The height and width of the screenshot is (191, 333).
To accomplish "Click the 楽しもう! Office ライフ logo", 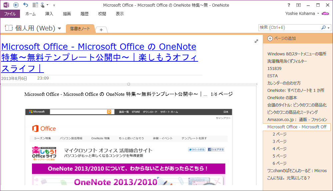I will click(x=44, y=153).
